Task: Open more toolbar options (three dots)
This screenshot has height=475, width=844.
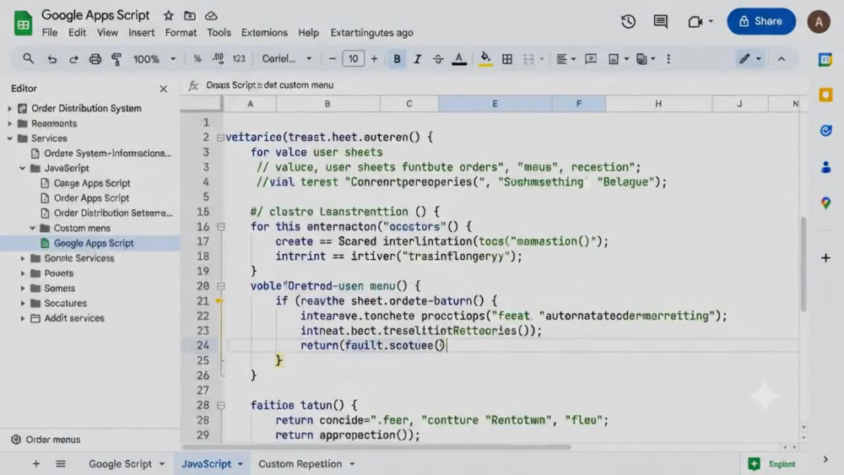Action: point(668,59)
